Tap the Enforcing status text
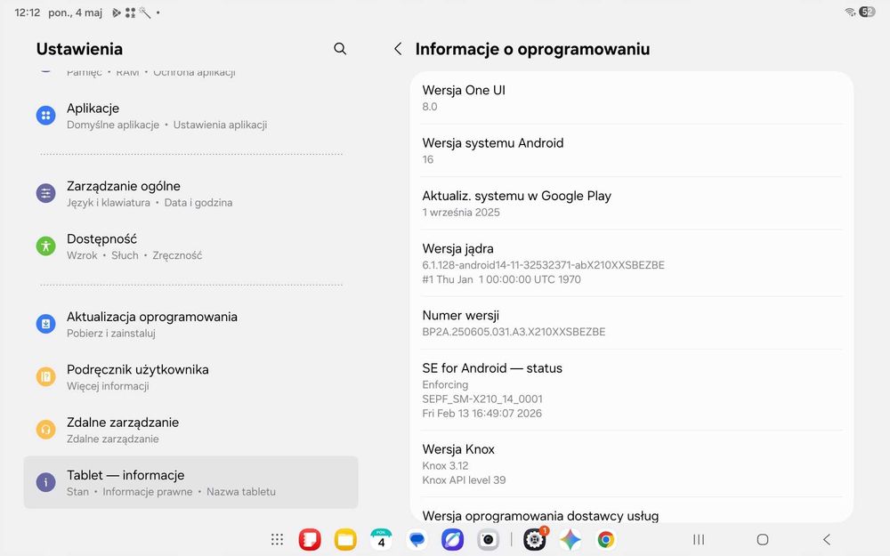The height and width of the screenshot is (556, 890). tap(445, 384)
